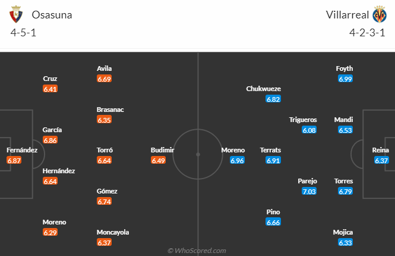The height and width of the screenshot is (256, 395).
Task: Open the Villarreal team name link
Action: pos(347,15)
